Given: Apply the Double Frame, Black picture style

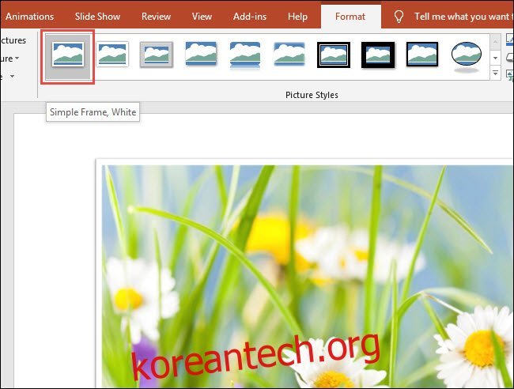Looking at the screenshot, I should (334, 55).
